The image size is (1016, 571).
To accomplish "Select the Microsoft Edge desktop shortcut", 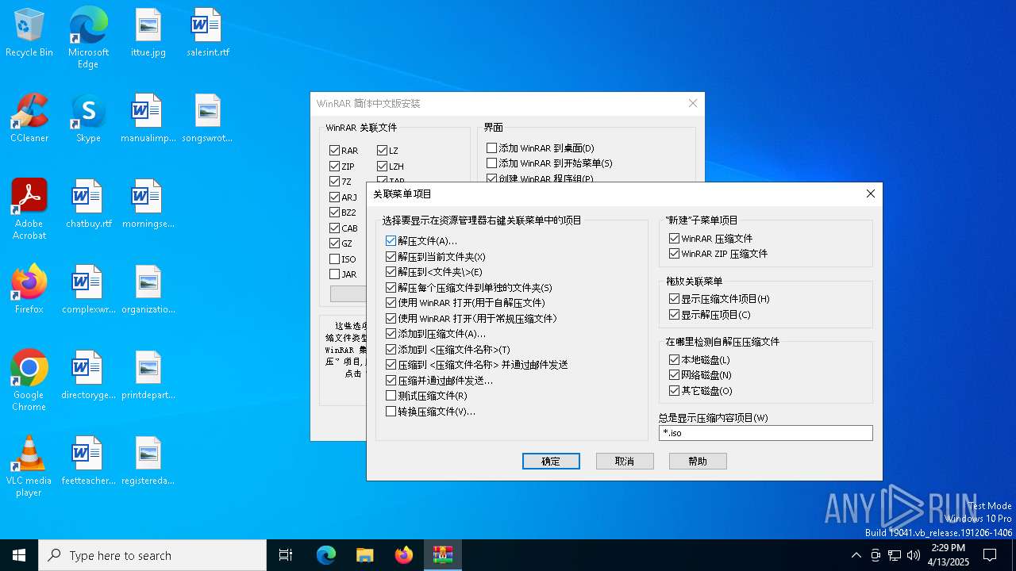I will 88,38.
